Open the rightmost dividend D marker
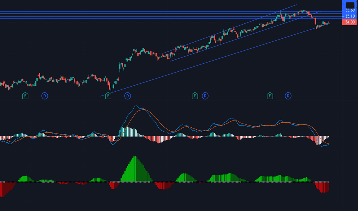The width and height of the screenshot is (358, 211). (288, 96)
